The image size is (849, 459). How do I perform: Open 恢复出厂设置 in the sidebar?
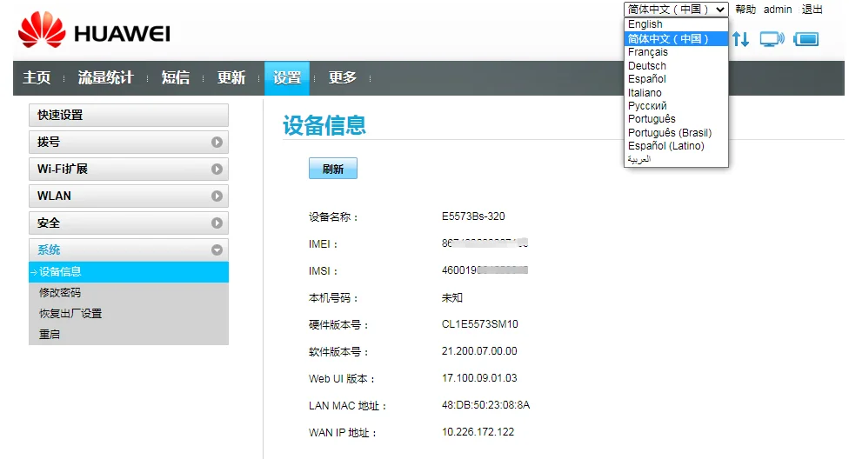click(x=70, y=314)
